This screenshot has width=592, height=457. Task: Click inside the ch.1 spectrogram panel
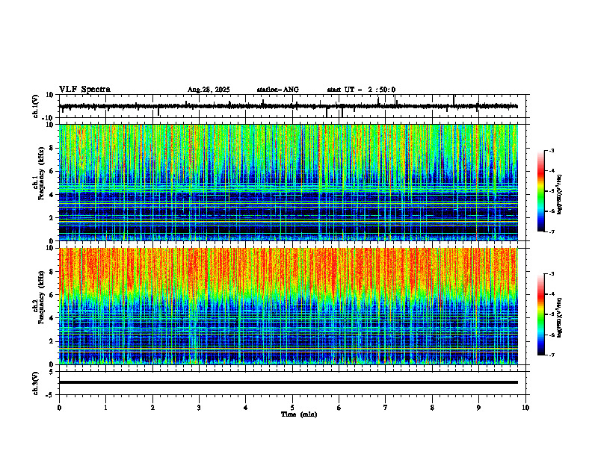pos(288,182)
